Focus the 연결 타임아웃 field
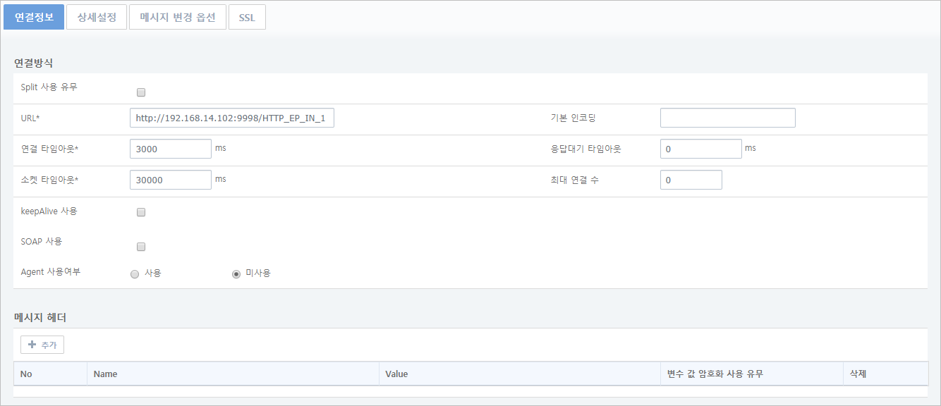 pyautogui.click(x=171, y=149)
